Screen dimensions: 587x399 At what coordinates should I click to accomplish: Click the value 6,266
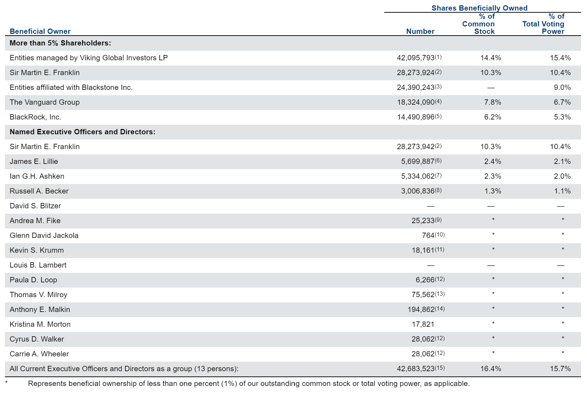(425, 280)
